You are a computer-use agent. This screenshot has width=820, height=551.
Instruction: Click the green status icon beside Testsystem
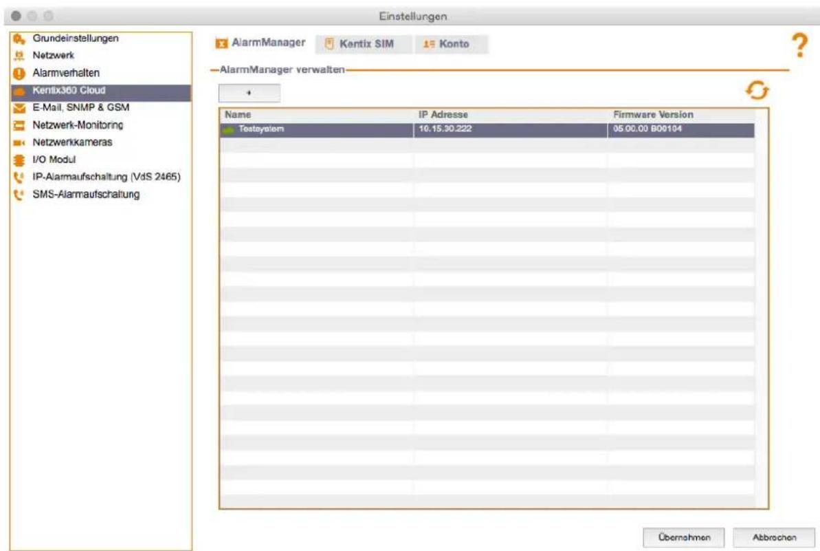(228, 130)
